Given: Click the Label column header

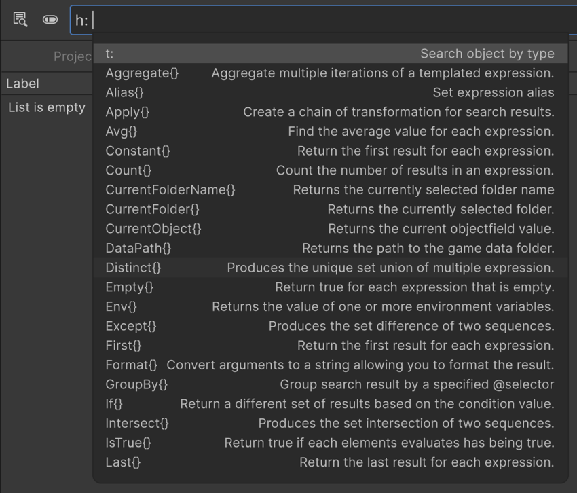Looking at the screenshot, I should coord(23,84).
